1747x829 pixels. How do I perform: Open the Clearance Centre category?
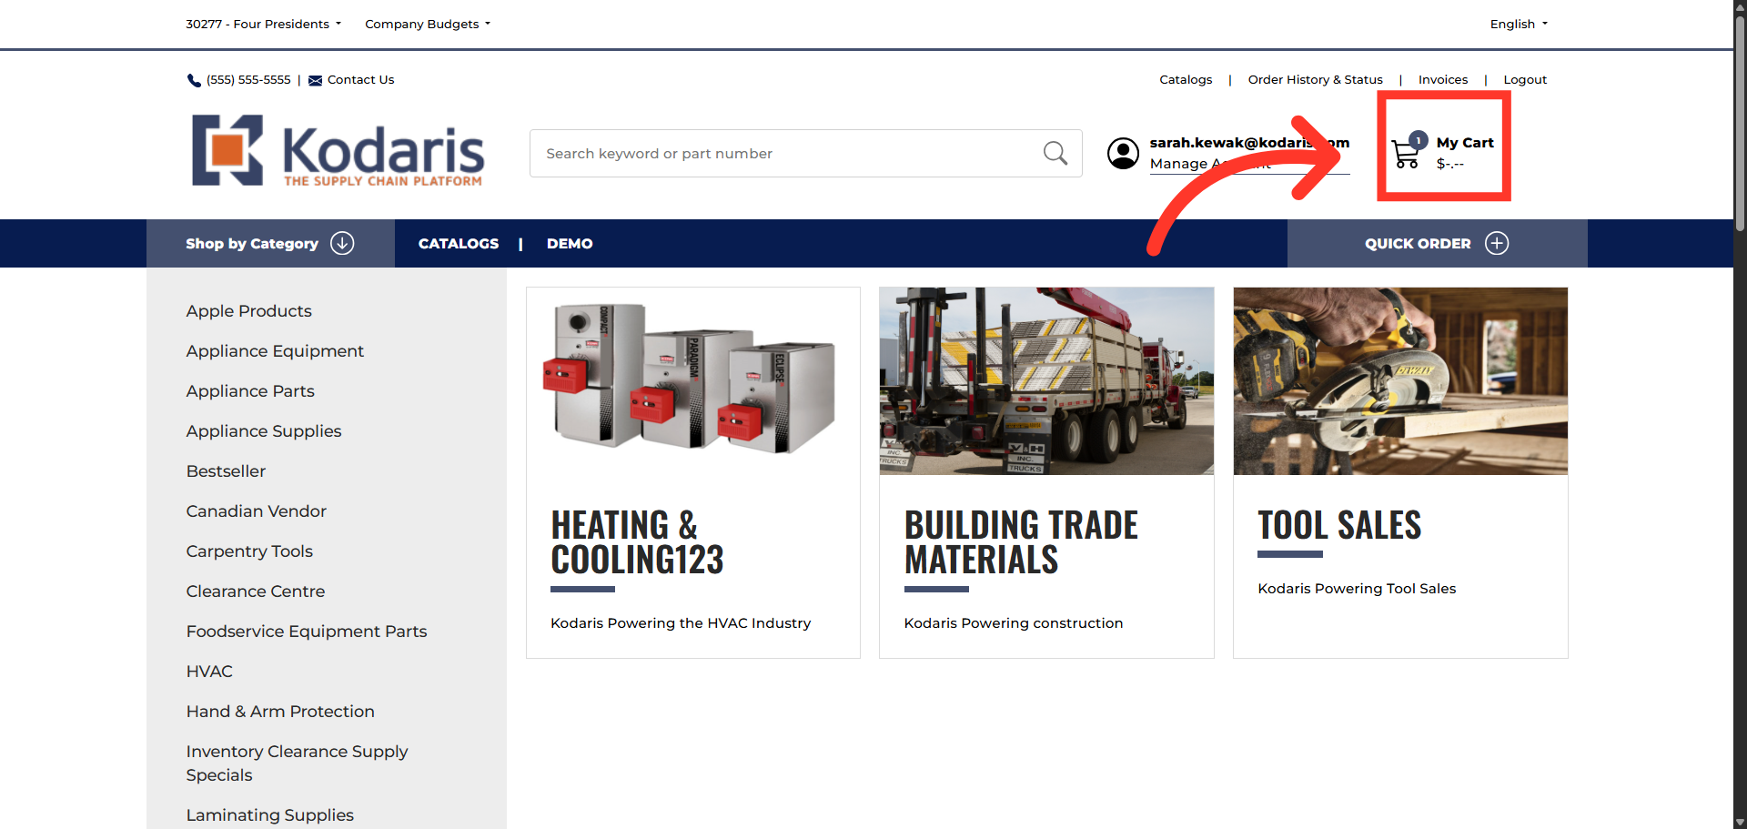tap(255, 591)
